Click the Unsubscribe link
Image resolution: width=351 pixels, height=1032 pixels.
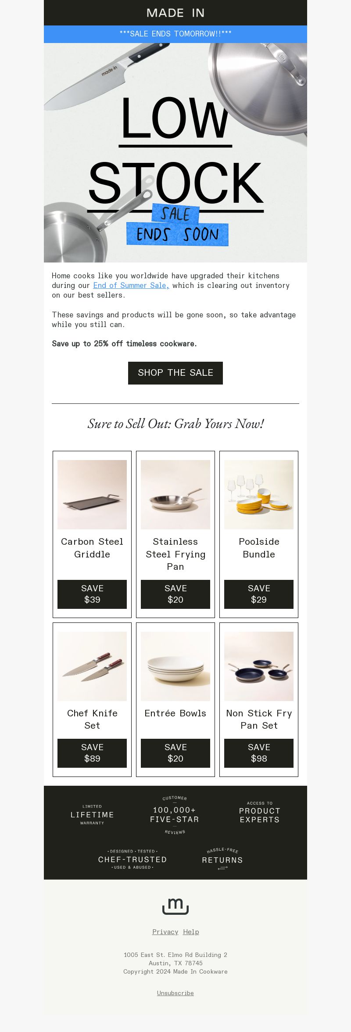tap(175, 993)
